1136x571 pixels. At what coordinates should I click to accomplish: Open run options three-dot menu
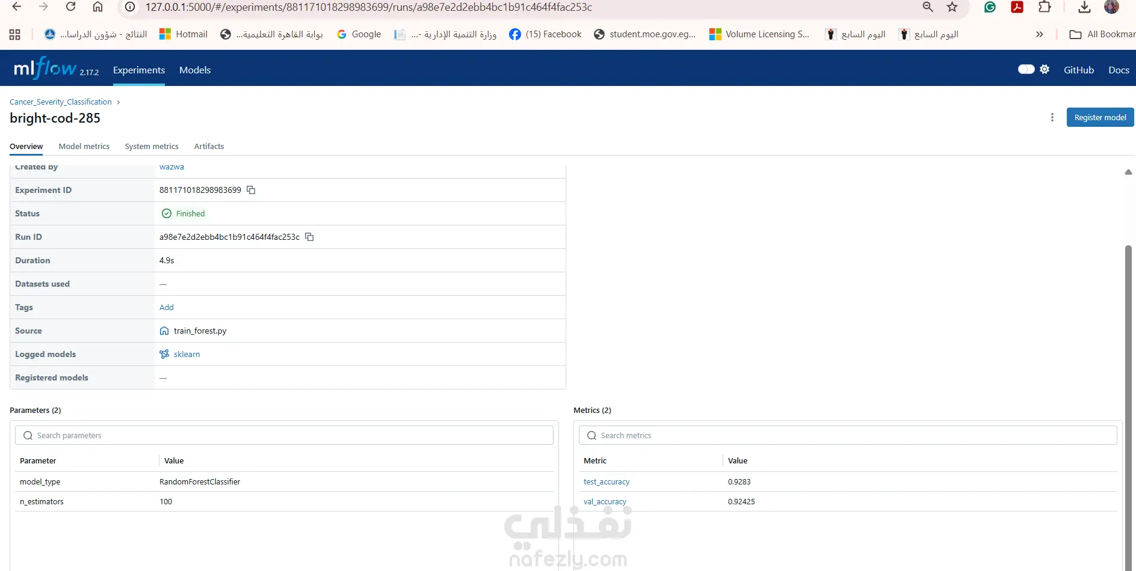[1052, 117]
